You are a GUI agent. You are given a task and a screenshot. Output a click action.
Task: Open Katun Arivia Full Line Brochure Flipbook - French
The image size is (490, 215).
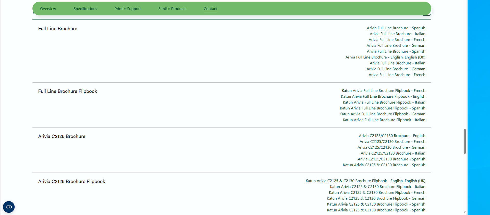click(x=383, y=91)
